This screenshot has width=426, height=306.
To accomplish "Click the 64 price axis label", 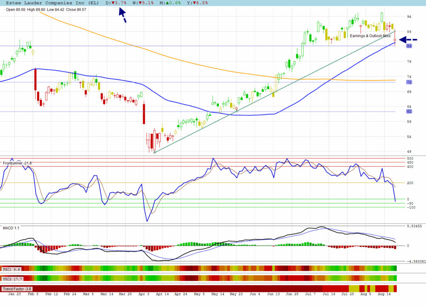I will coord(409,107).
